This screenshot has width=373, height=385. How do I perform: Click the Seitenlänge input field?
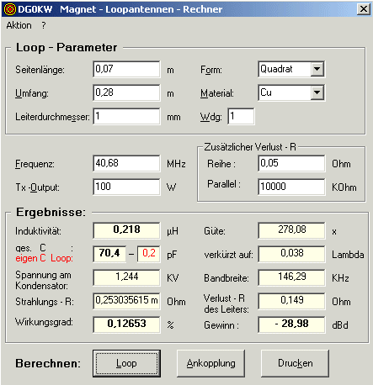pyautogui.click(x=126, y=69)
